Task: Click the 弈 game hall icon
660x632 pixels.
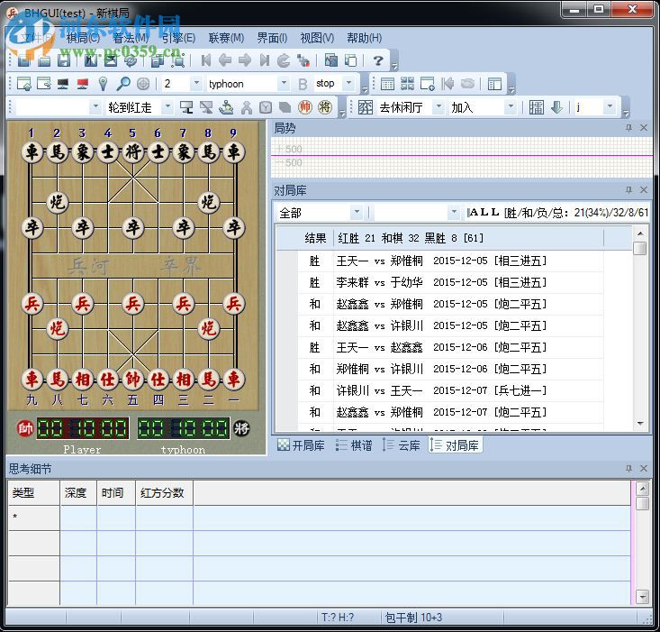Action: point(365,107)
